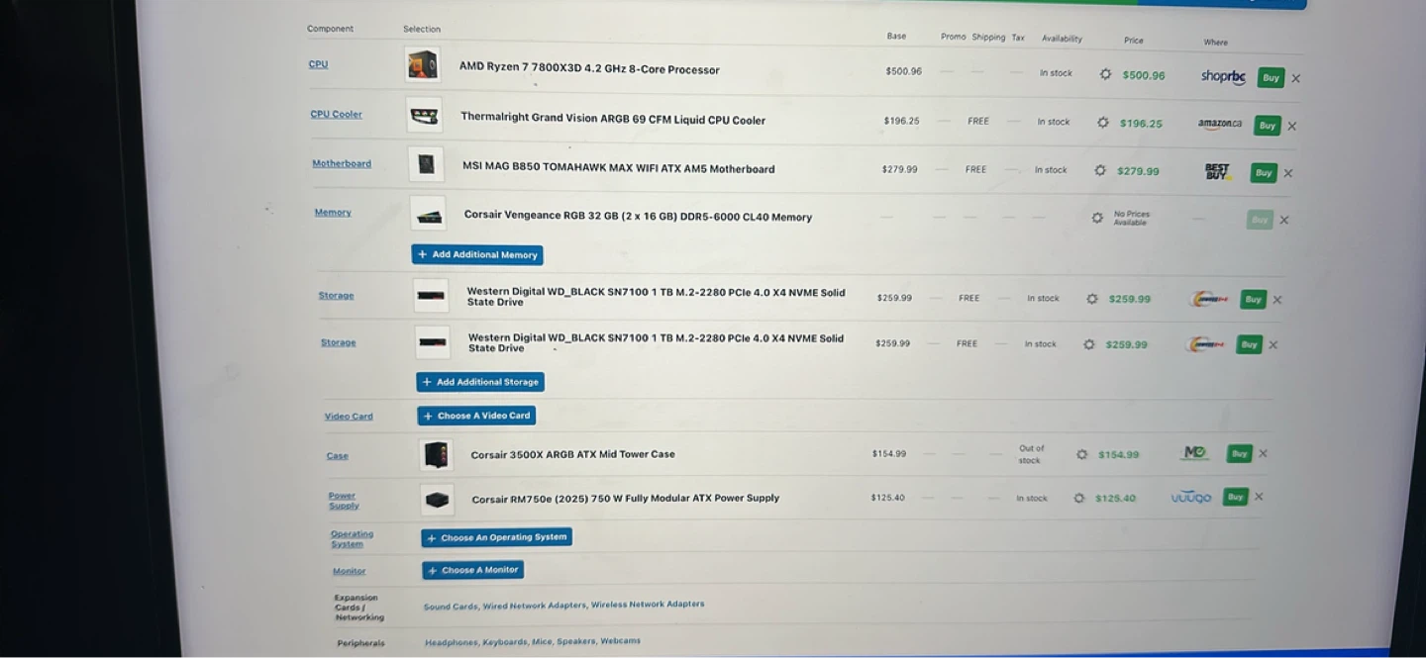Click the Thermalright Grand Vision cooler thumbnail
The image size is (1426, 658).
pyautogui.click(x=424, y=116)
